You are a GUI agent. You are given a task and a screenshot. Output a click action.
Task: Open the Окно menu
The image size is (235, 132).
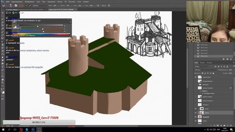(x=79, y=1)
